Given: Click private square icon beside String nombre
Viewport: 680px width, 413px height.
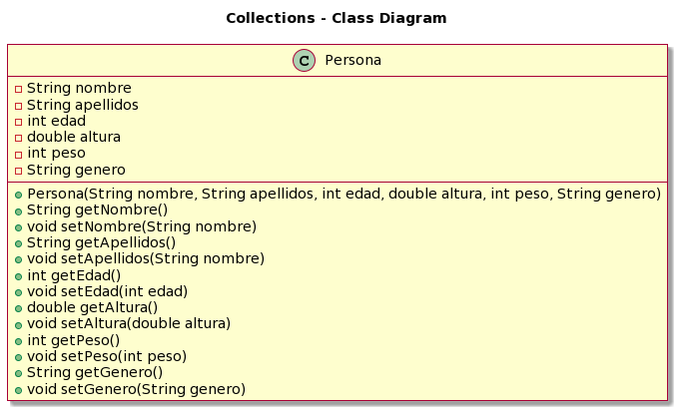Looking at the screenshot, I should [19, 89].
